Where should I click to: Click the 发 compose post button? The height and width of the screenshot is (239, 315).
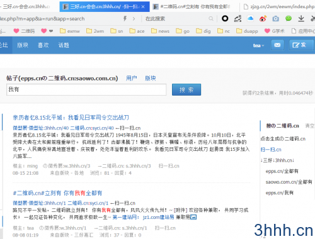[x=301, y=45]
